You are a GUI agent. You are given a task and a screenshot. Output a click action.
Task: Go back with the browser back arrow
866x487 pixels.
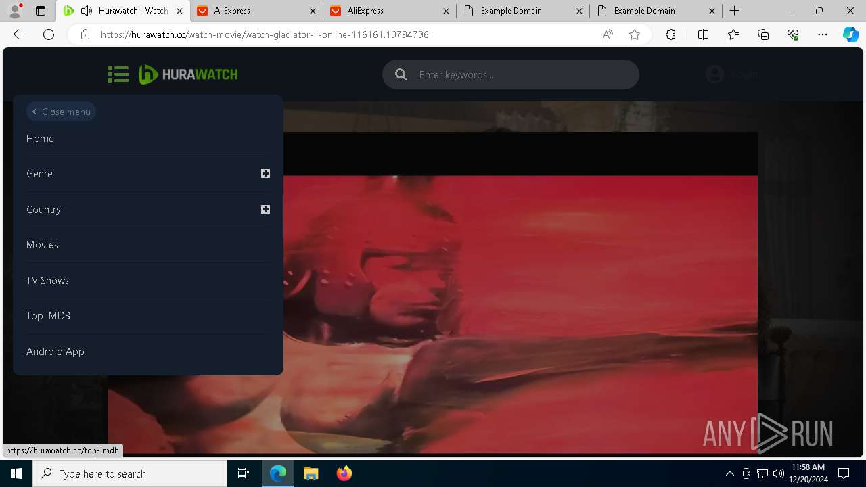19,34
